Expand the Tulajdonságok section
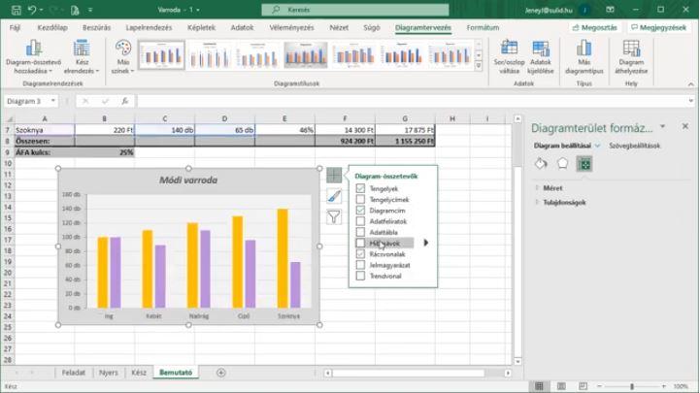Viewport: 700px width, 393px height. pos(563,202)
